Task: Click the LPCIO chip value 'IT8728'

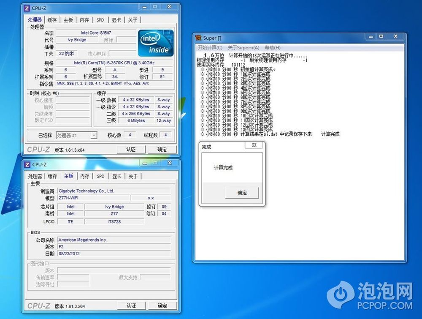Action: click(114, 222)
